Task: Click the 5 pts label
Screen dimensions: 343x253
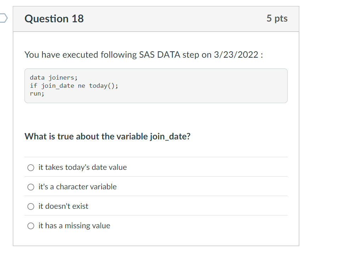Action: 277,18
